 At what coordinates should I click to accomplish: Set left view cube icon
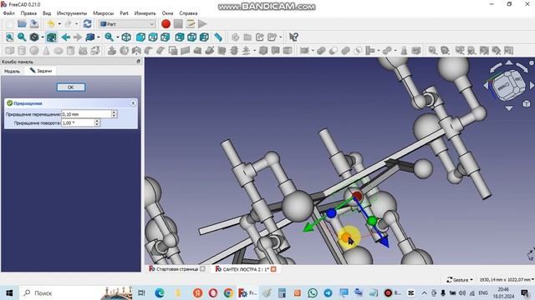click(x=204, y=37)
